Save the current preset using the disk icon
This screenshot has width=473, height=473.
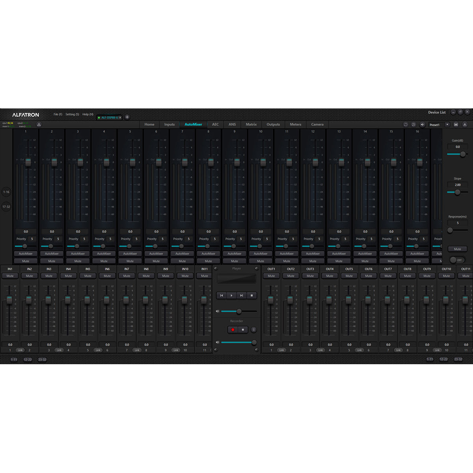pos(456,125)
